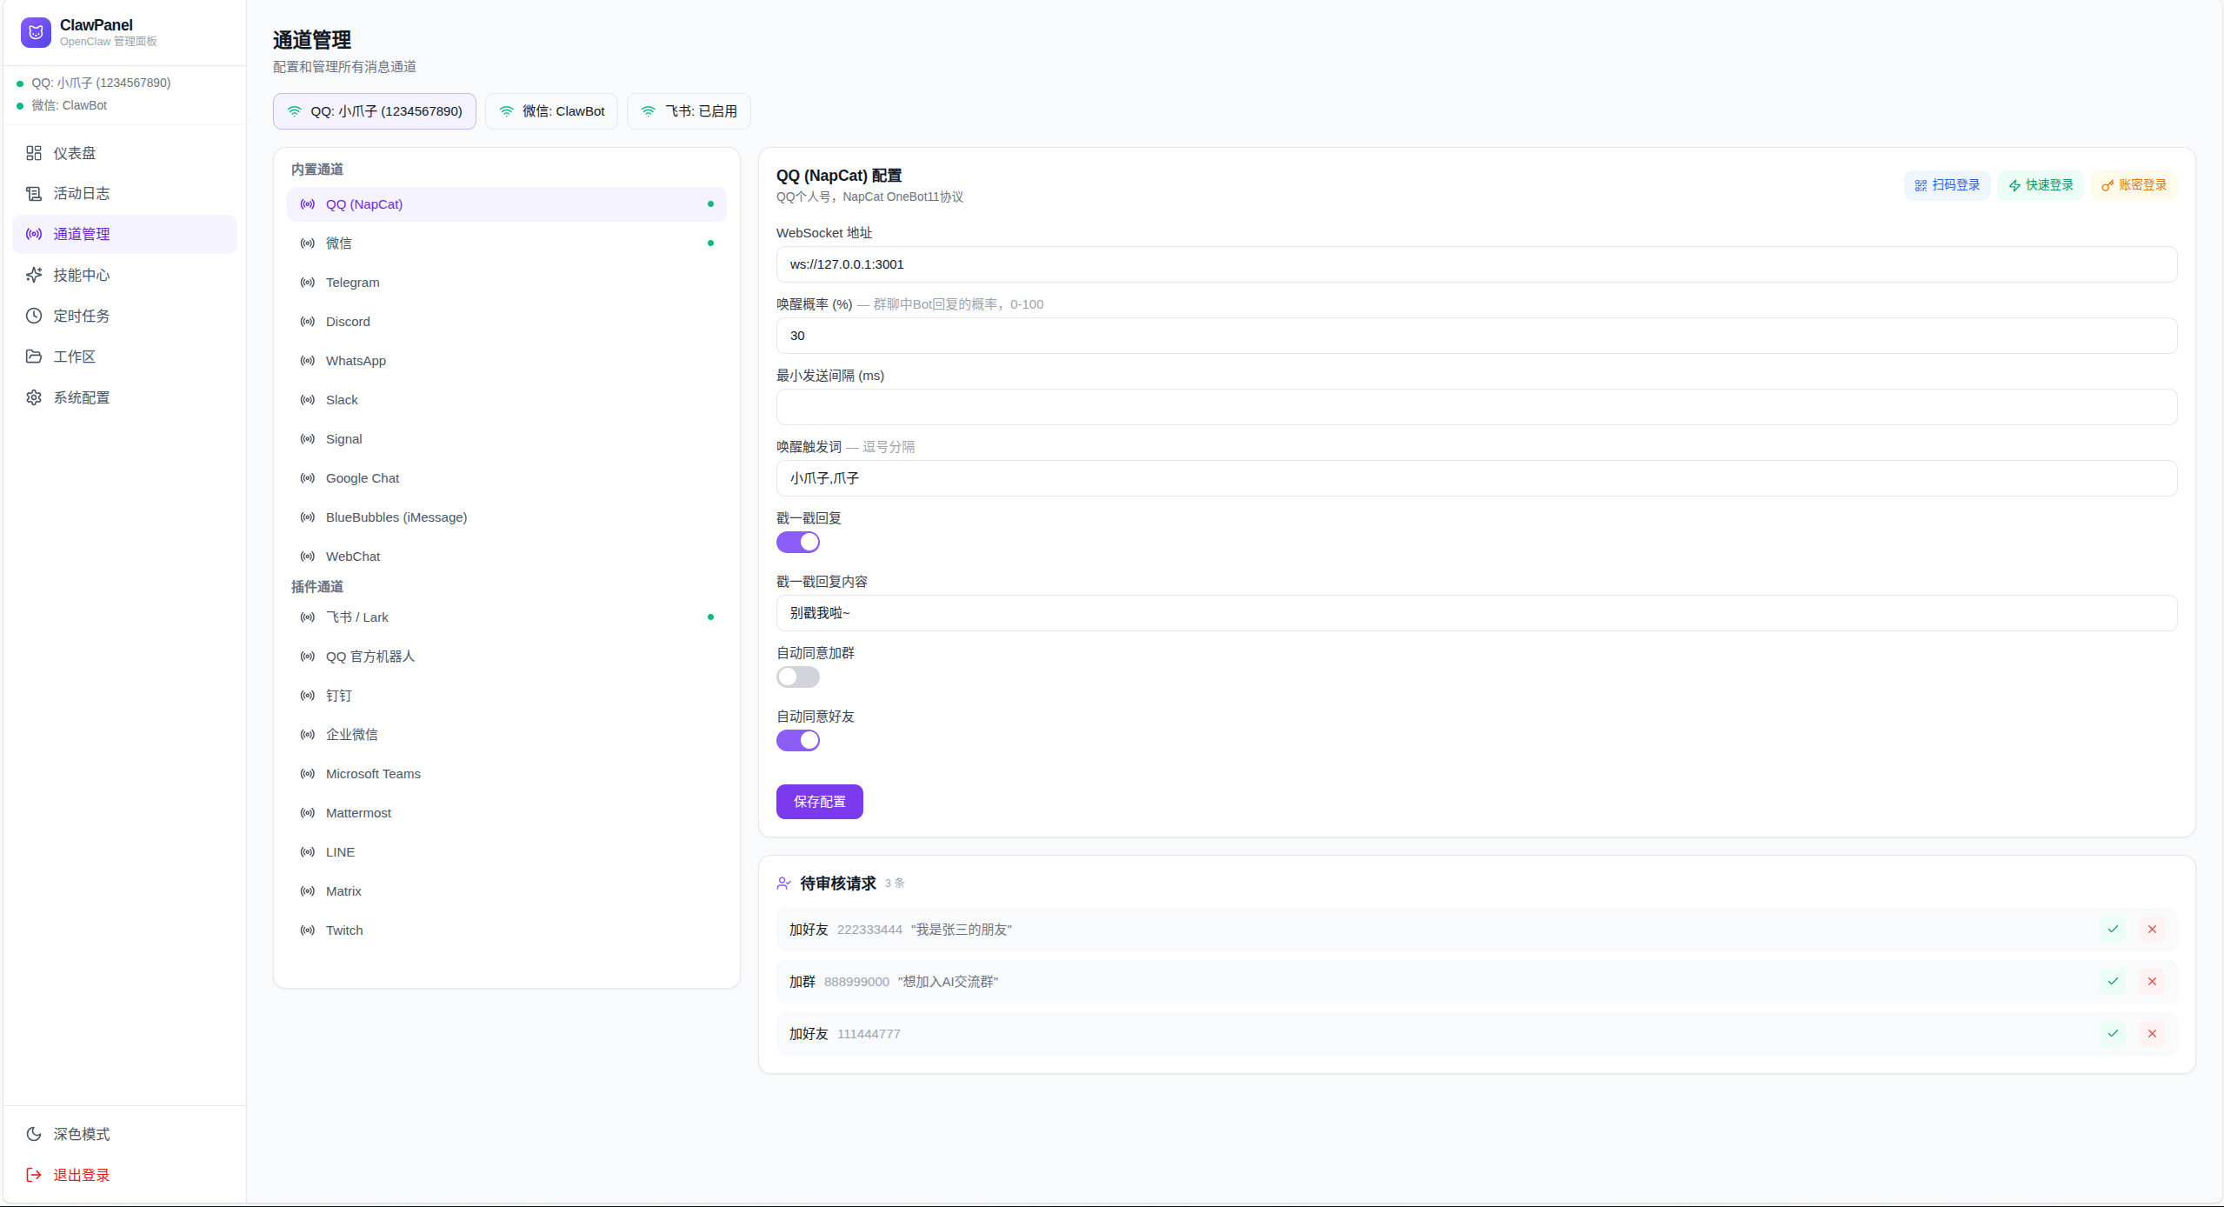
Task: Click 扫码登录 QR login button
Action: point(1947,185)
